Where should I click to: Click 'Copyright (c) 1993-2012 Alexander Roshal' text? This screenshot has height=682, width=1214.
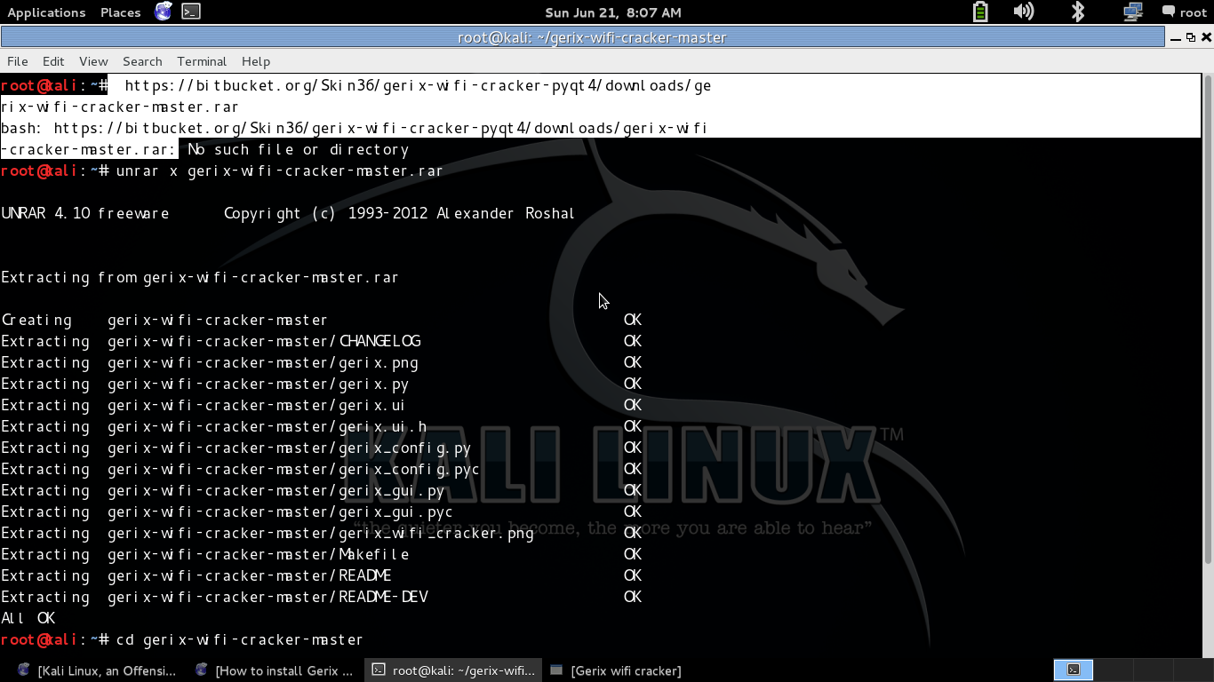(400, 213)
